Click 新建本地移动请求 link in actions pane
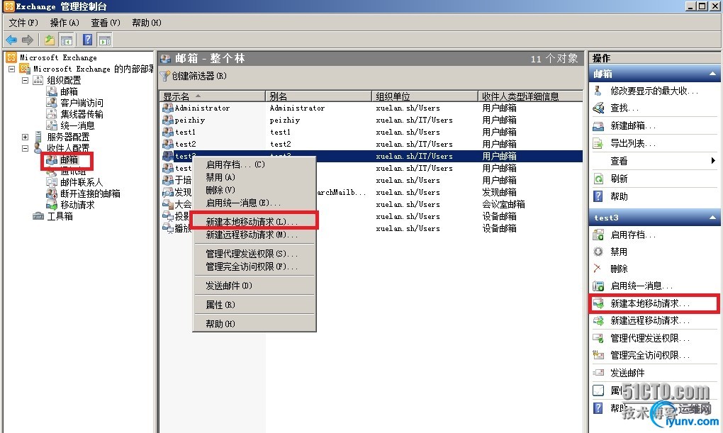This screenshot has width=723, height=433. click(650, 303)
